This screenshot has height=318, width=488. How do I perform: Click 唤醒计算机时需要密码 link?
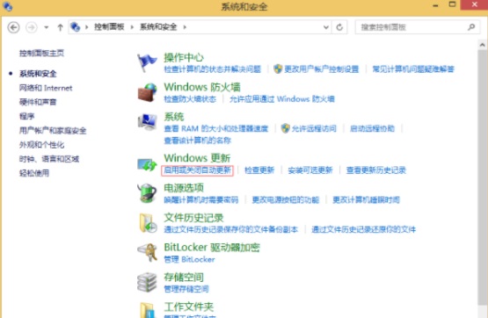(x=201, y=200)
